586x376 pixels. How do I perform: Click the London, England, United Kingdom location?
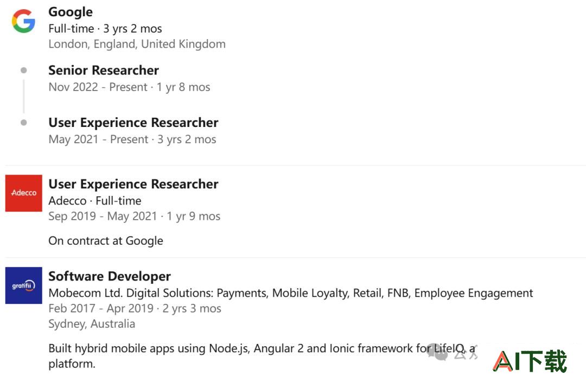137,44
